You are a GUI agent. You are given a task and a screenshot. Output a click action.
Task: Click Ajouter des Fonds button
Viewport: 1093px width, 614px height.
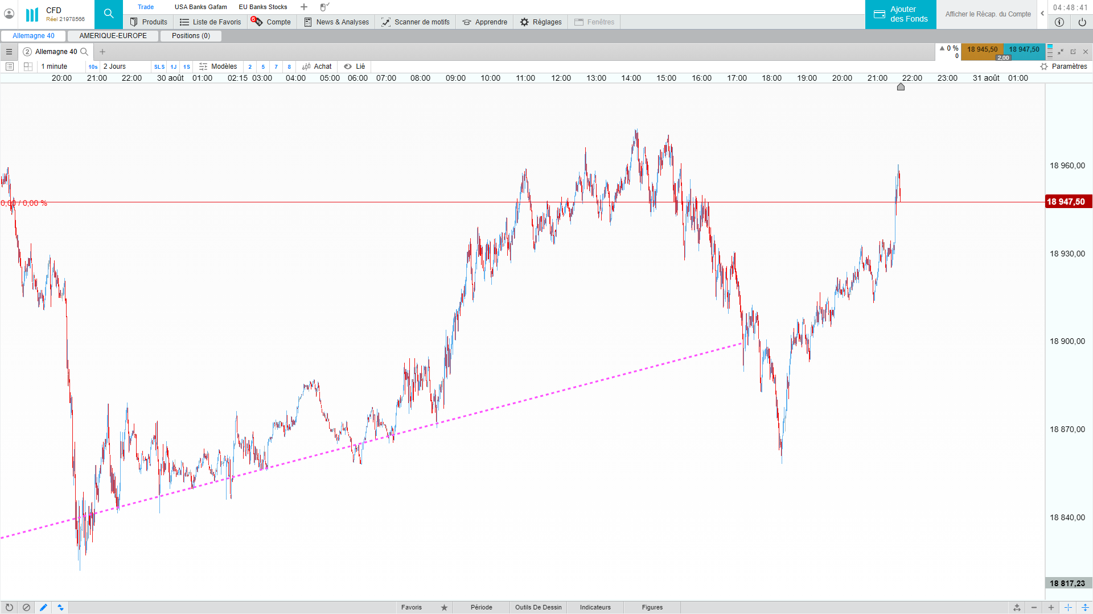pyautogui.click(x=901, y=14)
